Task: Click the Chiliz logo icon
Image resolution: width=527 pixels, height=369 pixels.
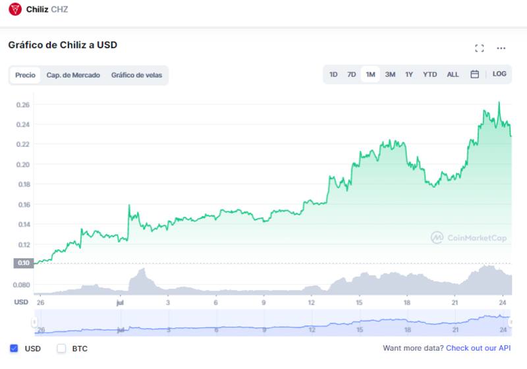Action: (15, 9)
